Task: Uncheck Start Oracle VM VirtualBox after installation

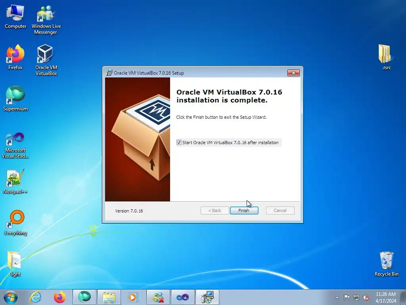Action: click(x=179, y=143)
